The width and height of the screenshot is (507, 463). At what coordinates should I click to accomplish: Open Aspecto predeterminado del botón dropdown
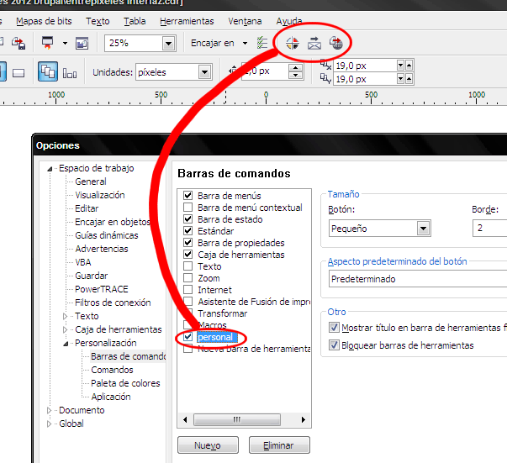(x=418, y=279)
